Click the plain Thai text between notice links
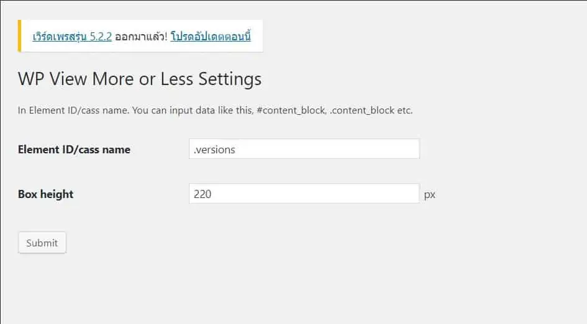 point(141,36)
